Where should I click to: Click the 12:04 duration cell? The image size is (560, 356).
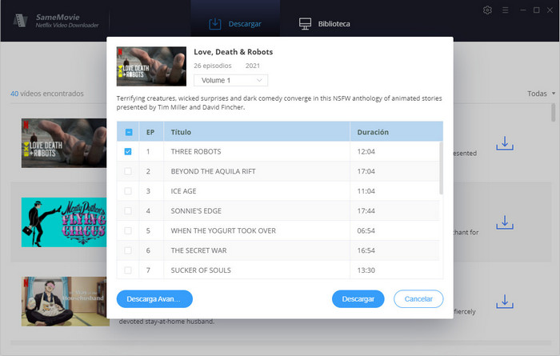[366, 151]
